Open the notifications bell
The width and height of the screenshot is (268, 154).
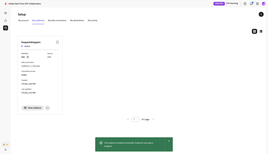[251, 4]
